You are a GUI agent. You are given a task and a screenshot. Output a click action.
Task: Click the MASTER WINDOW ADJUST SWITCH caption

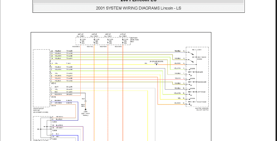202,109
